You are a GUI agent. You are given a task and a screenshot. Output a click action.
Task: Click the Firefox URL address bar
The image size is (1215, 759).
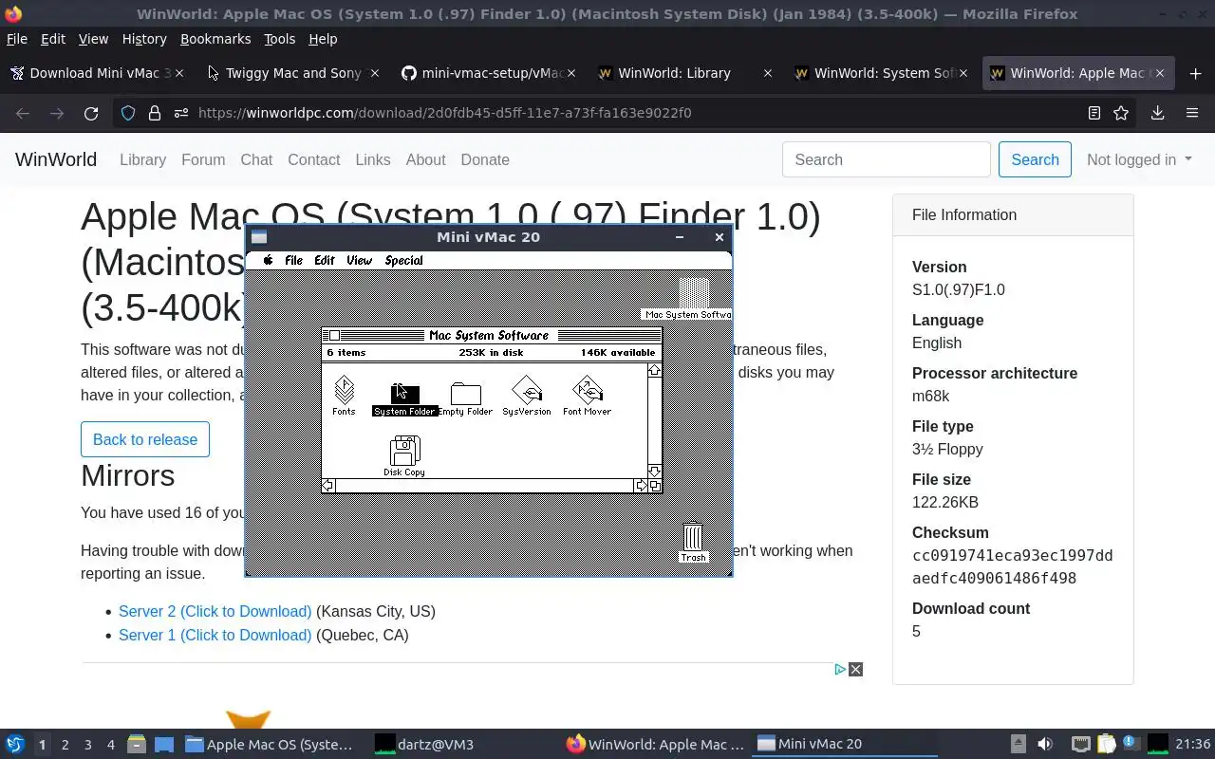[626, 113]
